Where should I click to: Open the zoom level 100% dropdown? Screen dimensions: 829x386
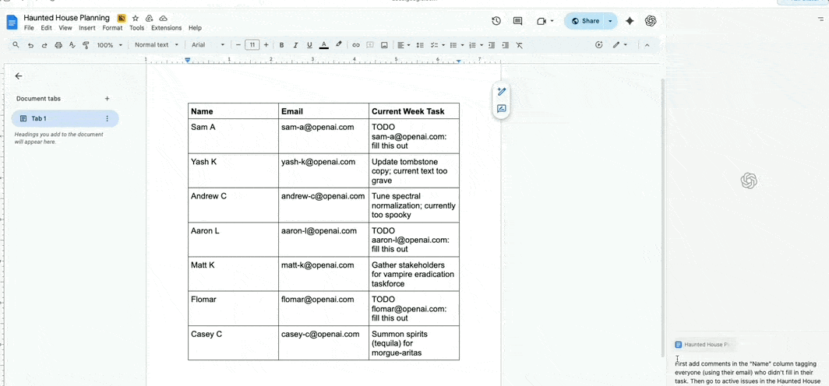[x=109, y=45]
